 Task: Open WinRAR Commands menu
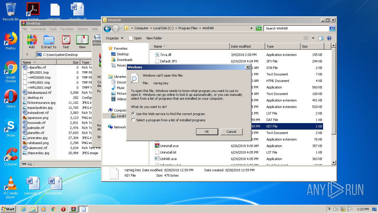pos(38,29)
